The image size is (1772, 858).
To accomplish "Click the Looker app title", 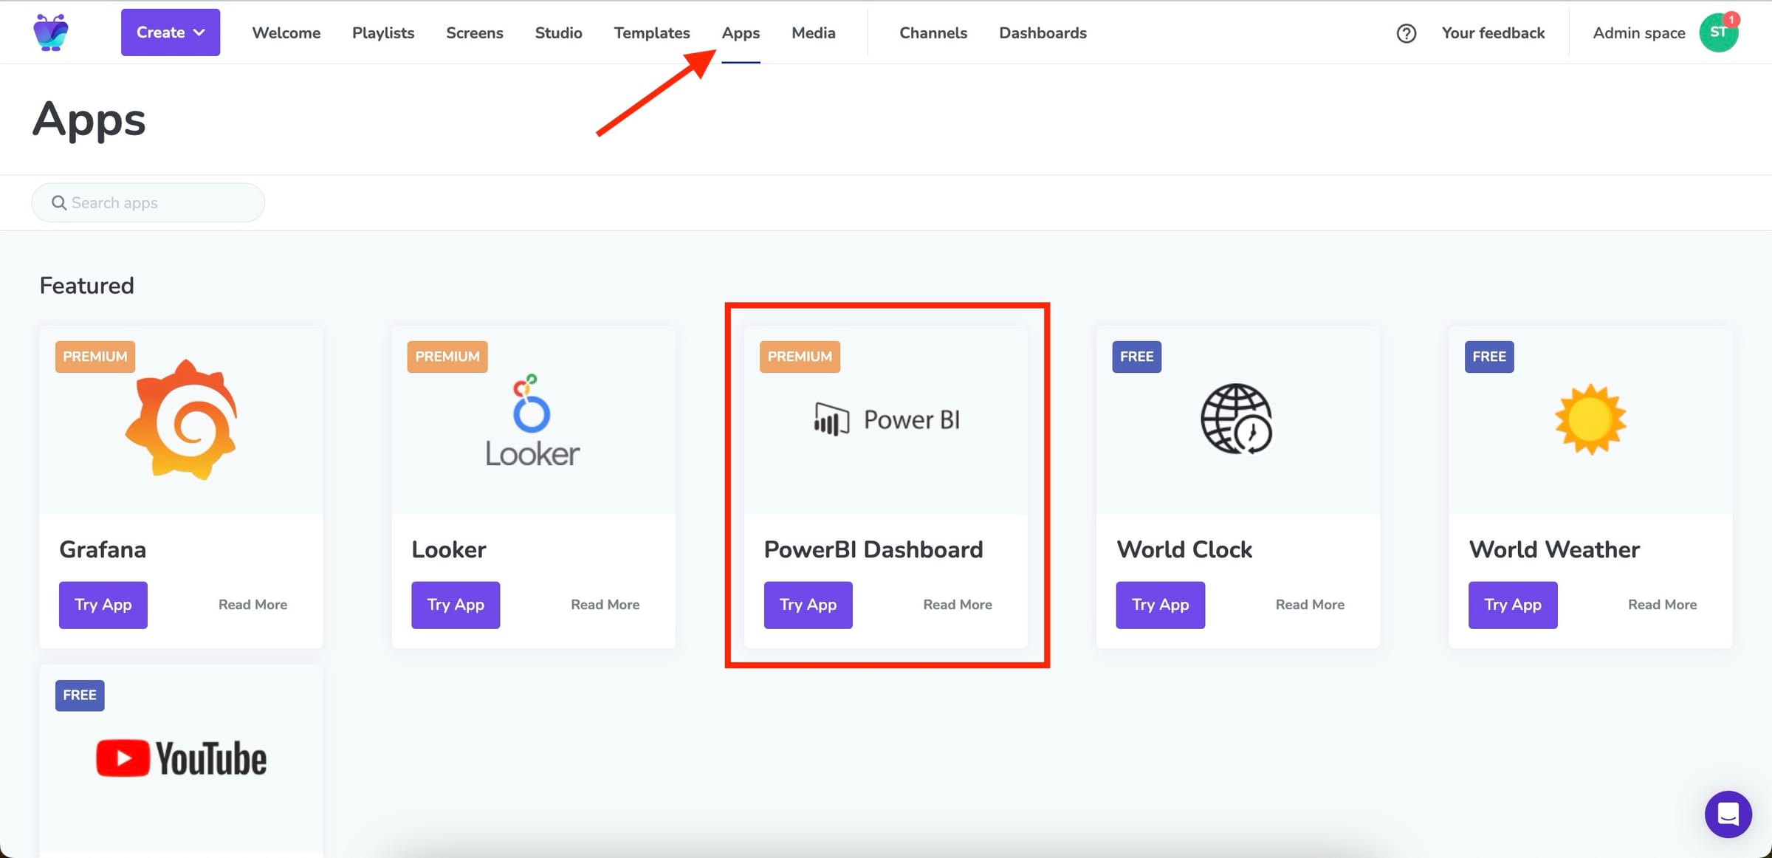I will 449,549.
